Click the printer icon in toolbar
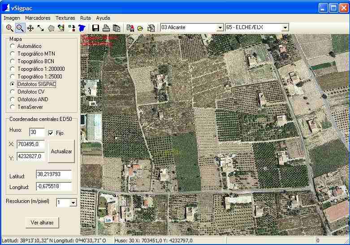Viewport: 350px width, 245px height. point(106,28)
